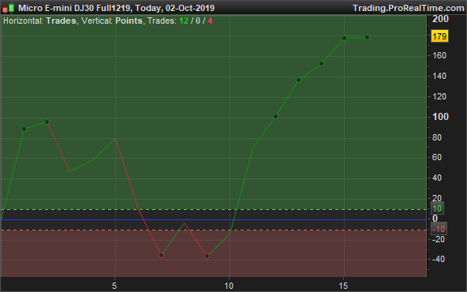Image resolution: width=467 pixels, height=292 pixels.
Task: Click the 15 label on horizontal axis
Action: [343, 286]
